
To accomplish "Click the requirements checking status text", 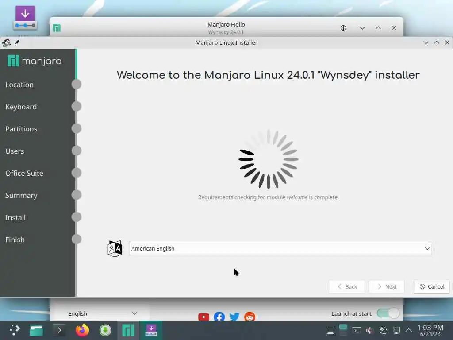I will point(268,197).
